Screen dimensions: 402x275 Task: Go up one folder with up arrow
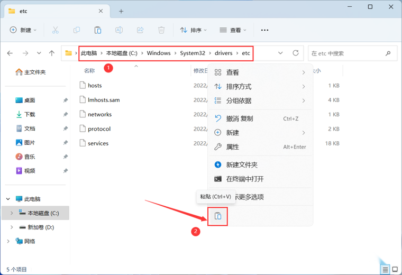point(52,53)
